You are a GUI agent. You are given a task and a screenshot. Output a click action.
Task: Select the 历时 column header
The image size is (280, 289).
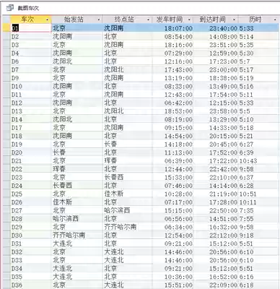[258, 20]
